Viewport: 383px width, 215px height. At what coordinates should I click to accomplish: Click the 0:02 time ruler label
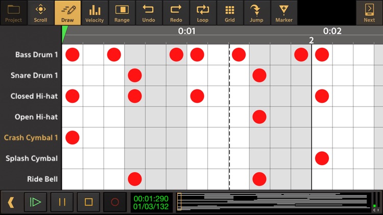click(x=332, y=31)
